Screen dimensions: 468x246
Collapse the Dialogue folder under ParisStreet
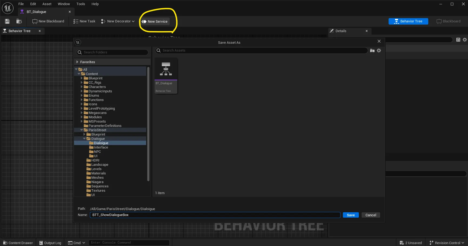coord(84,139)
